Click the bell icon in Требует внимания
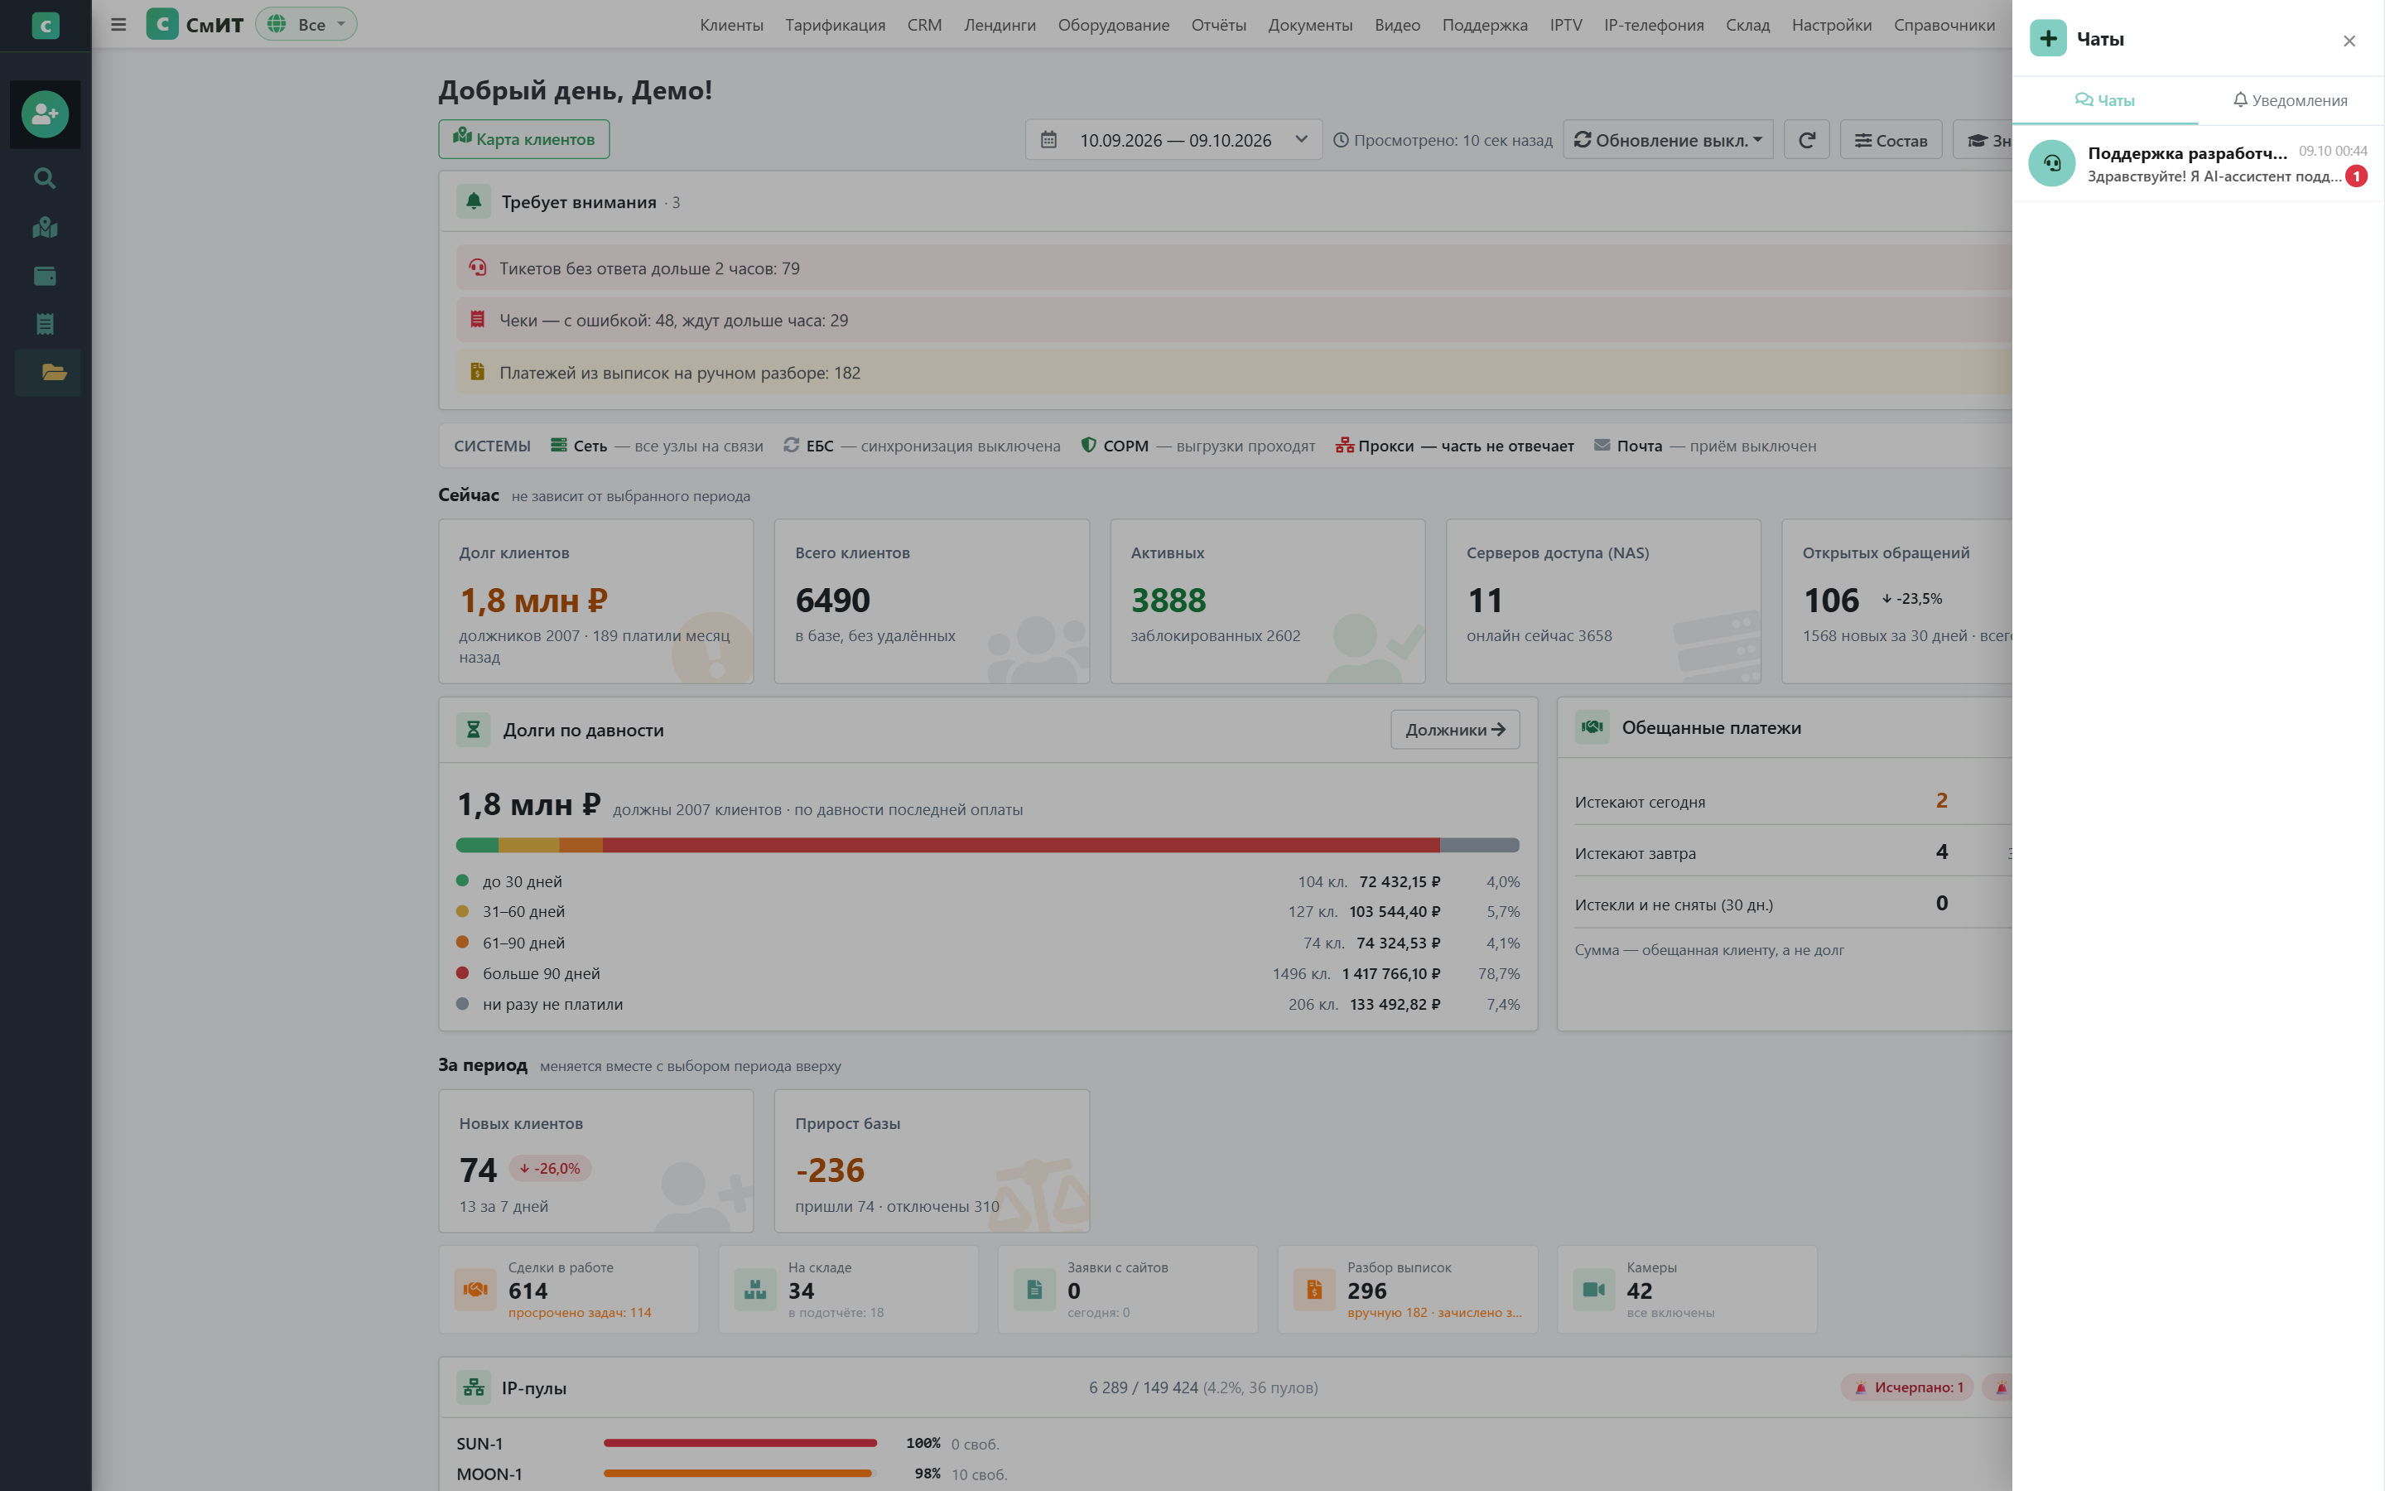 tap(473, 201)
